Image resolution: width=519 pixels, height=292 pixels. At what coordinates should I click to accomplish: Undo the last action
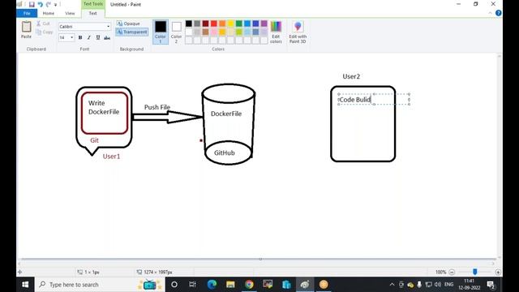(40, 4)
